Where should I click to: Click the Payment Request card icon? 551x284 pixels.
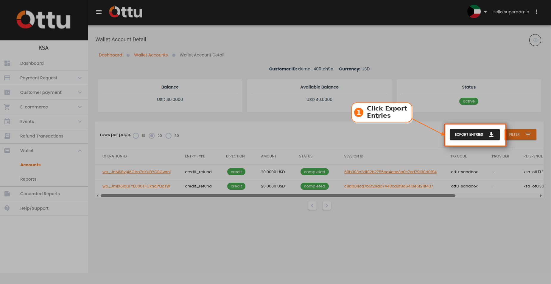pyautogui.click(x=7, y=78)
